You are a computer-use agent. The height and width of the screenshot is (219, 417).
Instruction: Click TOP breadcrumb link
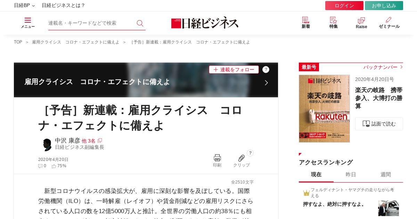pos(18,42)
